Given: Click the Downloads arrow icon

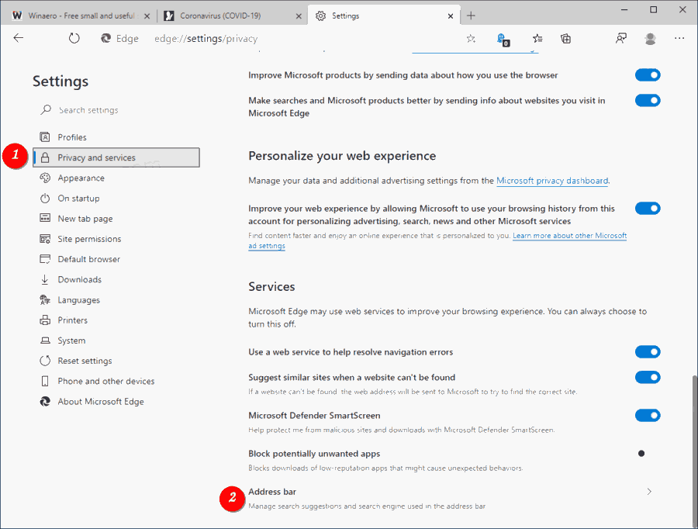Looking at the screenshot, I should 45,279.
